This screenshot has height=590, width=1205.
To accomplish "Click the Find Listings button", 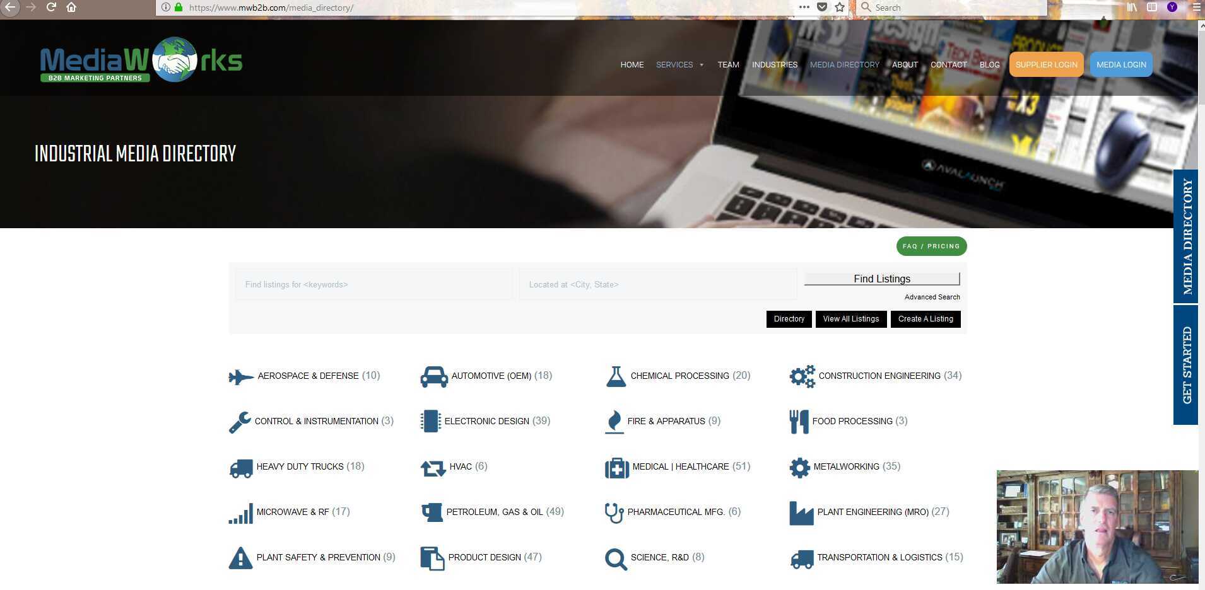I will click(882, 279).
